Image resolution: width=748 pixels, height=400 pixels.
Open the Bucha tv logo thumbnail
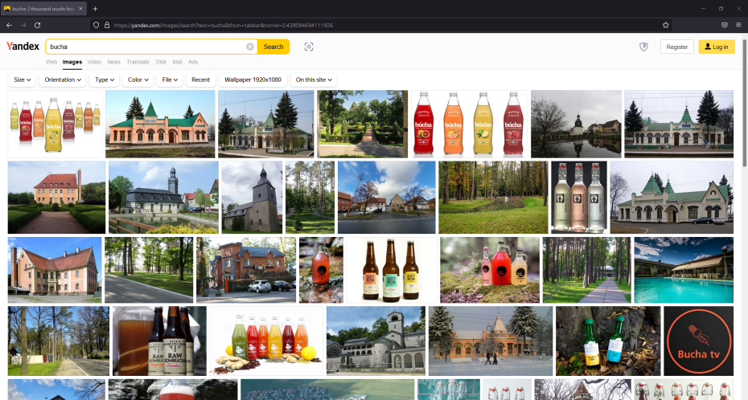(x=698, y=341)
